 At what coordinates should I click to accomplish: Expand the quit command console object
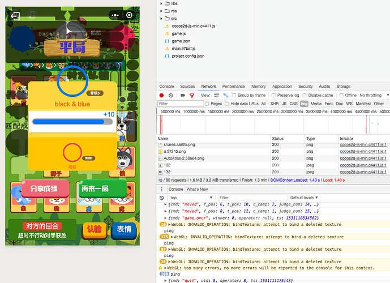pos(165,281)
